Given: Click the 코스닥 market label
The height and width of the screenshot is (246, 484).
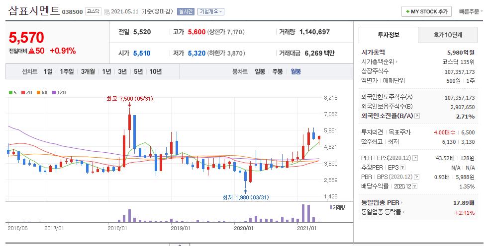Looking at the screenshot, I should click(93, 11).
